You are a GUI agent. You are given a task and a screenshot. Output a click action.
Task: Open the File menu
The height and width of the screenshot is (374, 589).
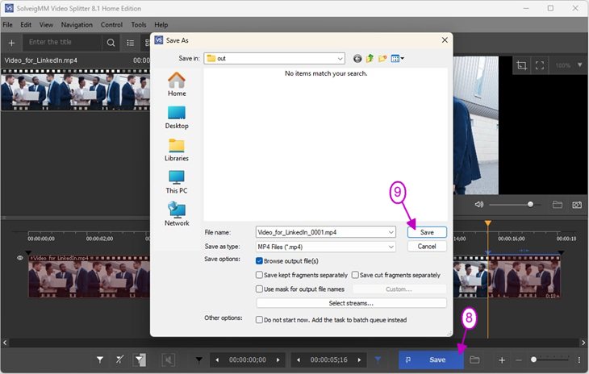point(7,25)
